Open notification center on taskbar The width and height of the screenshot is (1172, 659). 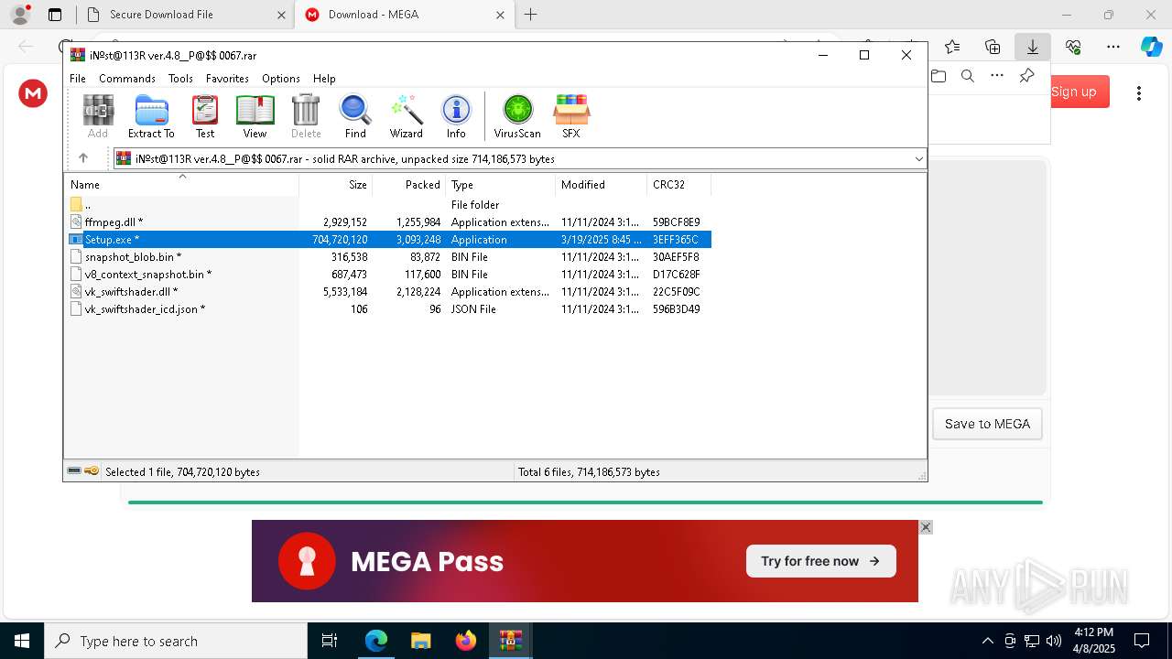[1142, 641]
